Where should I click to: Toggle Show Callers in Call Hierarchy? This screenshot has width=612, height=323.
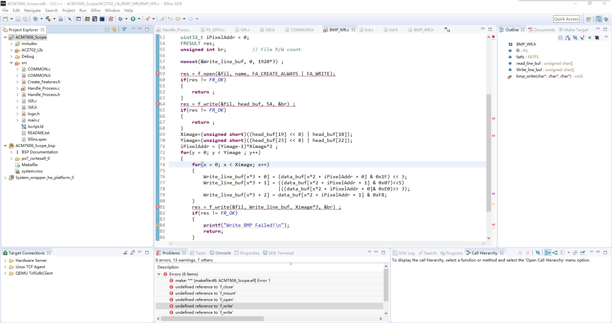click(548, 253)
